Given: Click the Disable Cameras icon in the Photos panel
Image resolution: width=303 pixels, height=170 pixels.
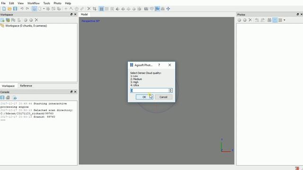Looking at the screenshot, I should (x=245, y=20).
